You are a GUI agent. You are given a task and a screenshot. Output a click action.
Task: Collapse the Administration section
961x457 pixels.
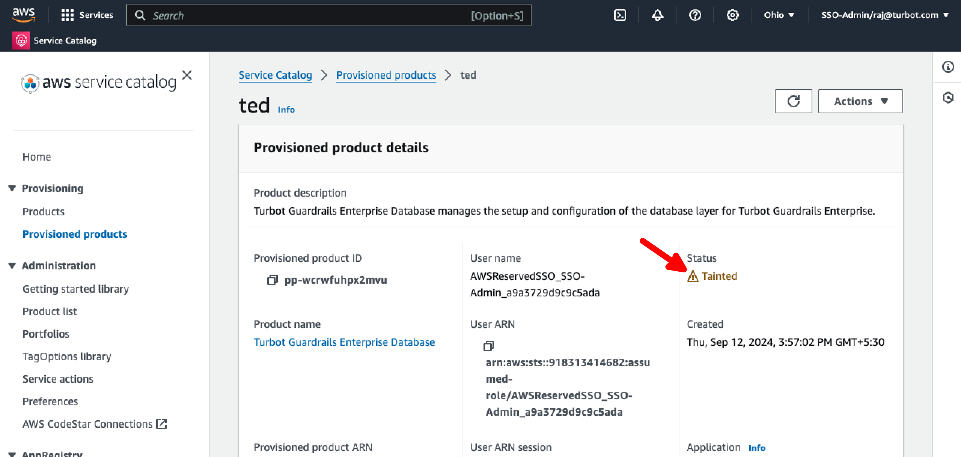[x=12, y=266]
